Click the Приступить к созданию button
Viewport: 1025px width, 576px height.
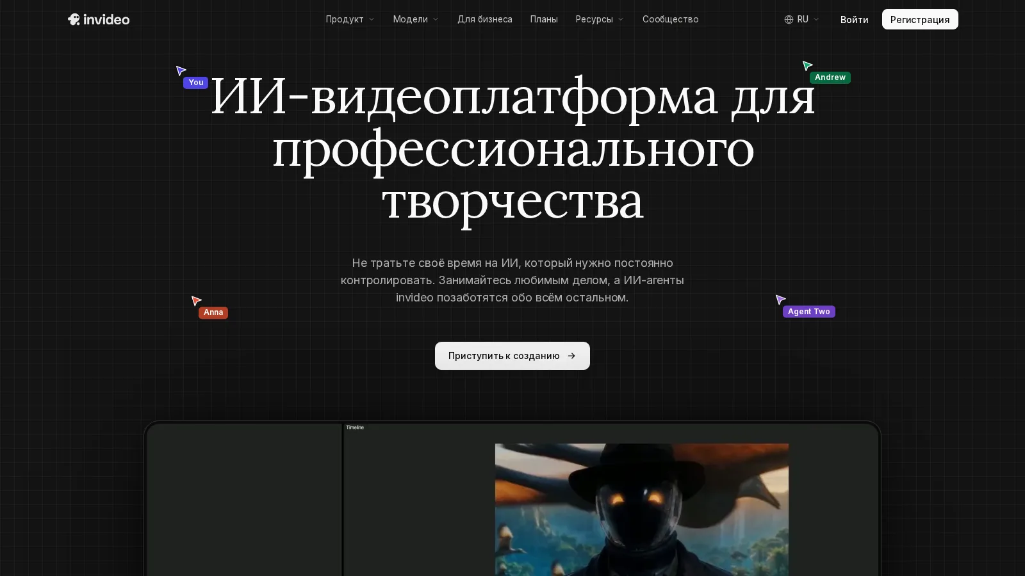click(512, 356)
